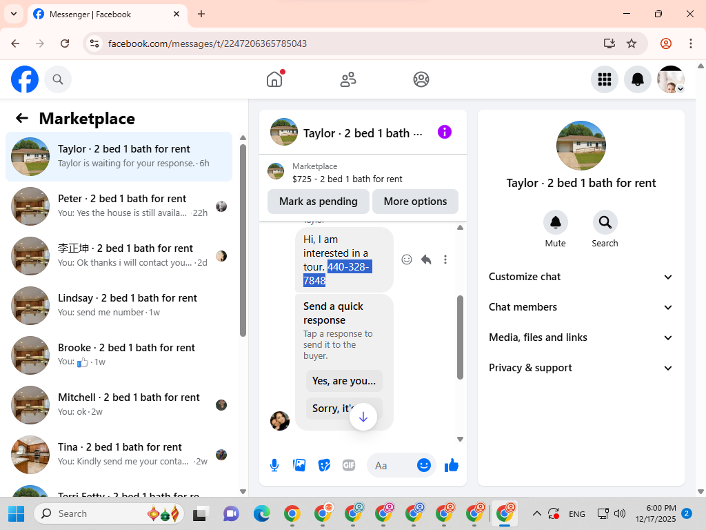
Task: Open Peter 2 bed 1 bath conversation
Action: (x=119, y=206)
